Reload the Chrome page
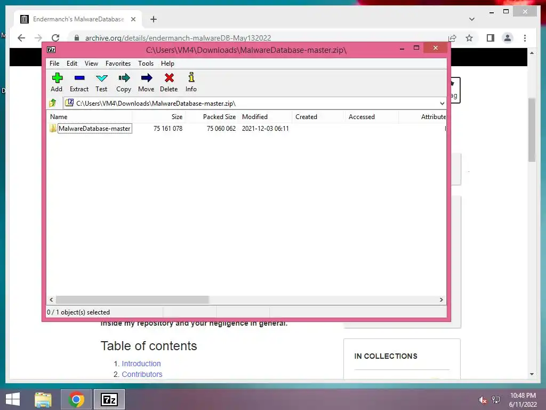 tap(55, 38)
